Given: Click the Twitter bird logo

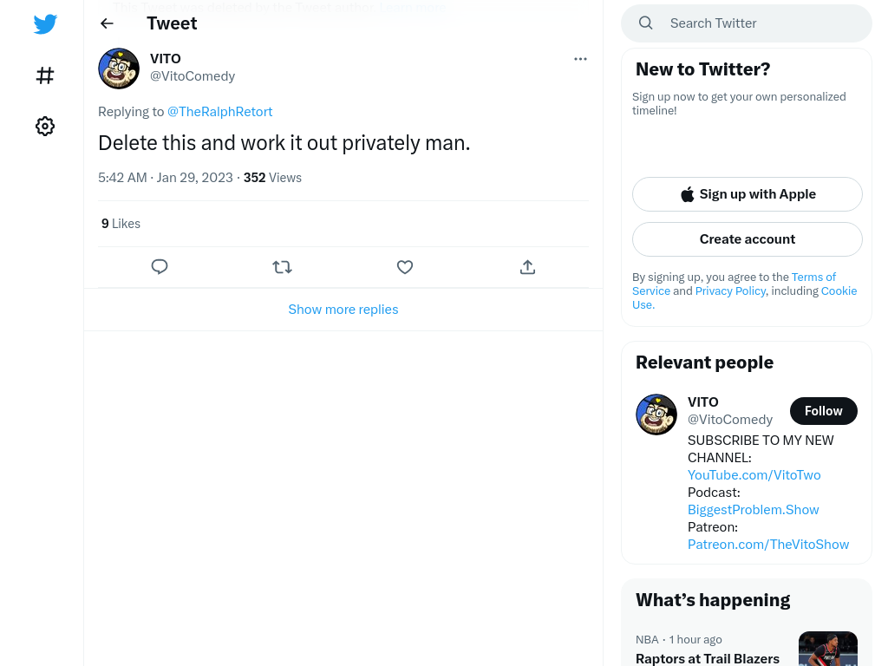Looking at the screenshot, I should tap(45, 23).
